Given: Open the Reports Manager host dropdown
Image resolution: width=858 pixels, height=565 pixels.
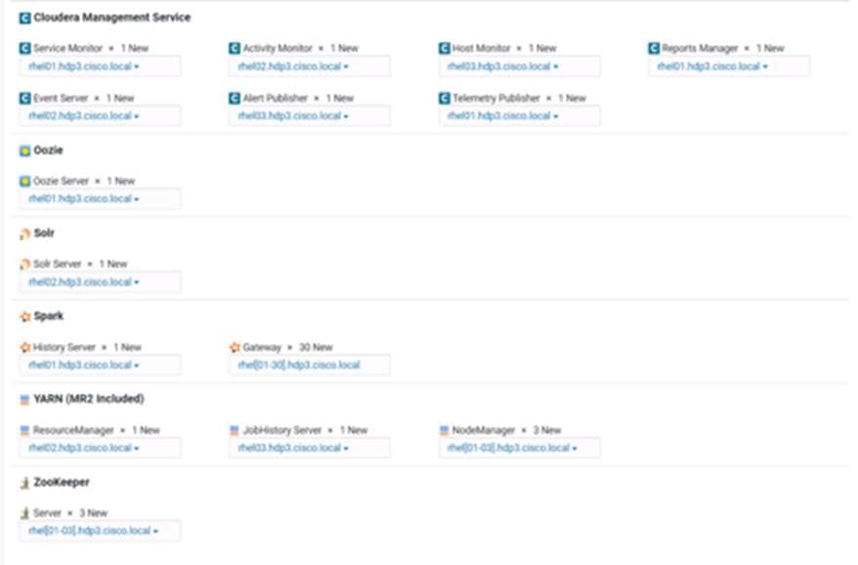Looking at the screenshot, I should tap(729, 66).
